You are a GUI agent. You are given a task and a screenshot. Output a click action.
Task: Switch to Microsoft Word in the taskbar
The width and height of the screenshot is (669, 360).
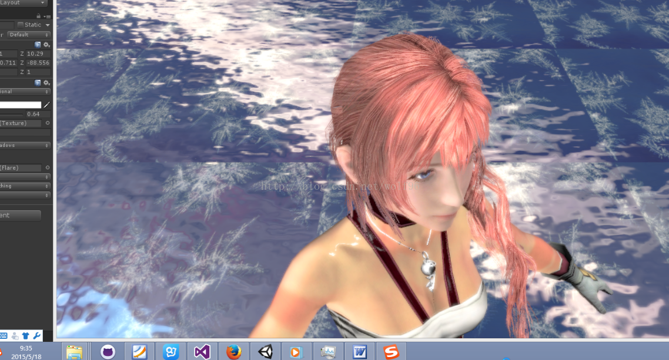[360, 352]
